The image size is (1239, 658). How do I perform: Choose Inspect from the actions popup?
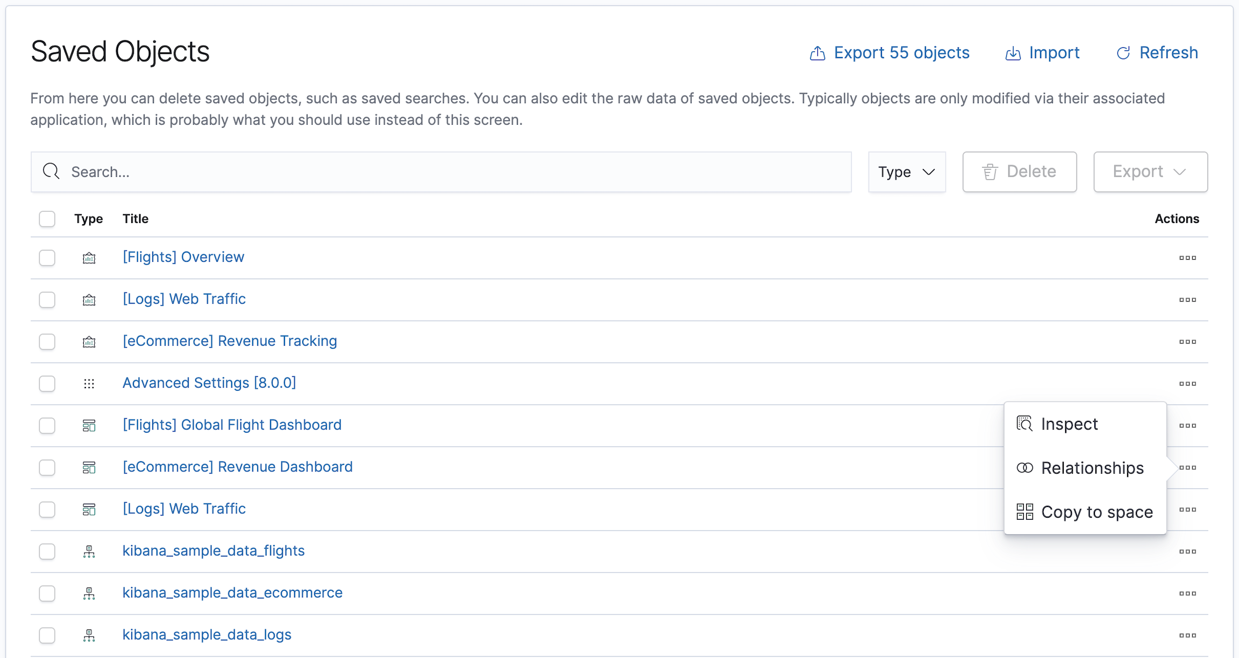tap(1069, 424)
